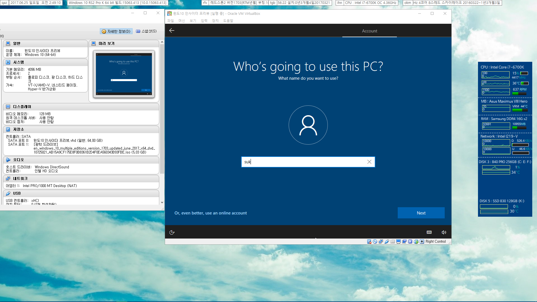Click the Intel PRO/1000 MT Desktop adapter text
This screenshot has width=537, height=302.
pos(50,186)
